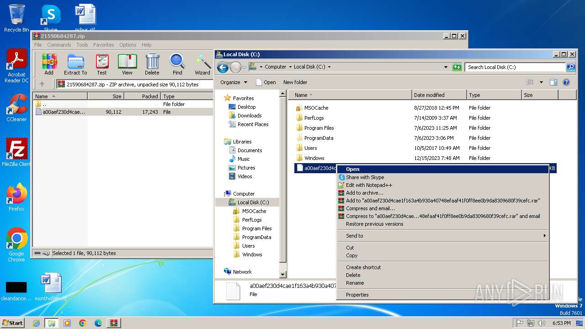The width and height of the screenshot is (585, 329).
Task: Choose Restore previous versions
Action: (442, 224)
